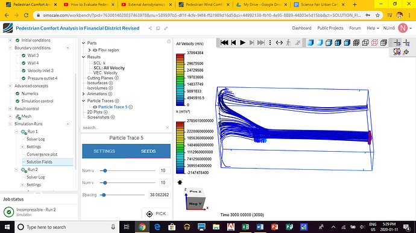416x233 pixels.
Task: Step to previous animation frame
Action: 233,43
